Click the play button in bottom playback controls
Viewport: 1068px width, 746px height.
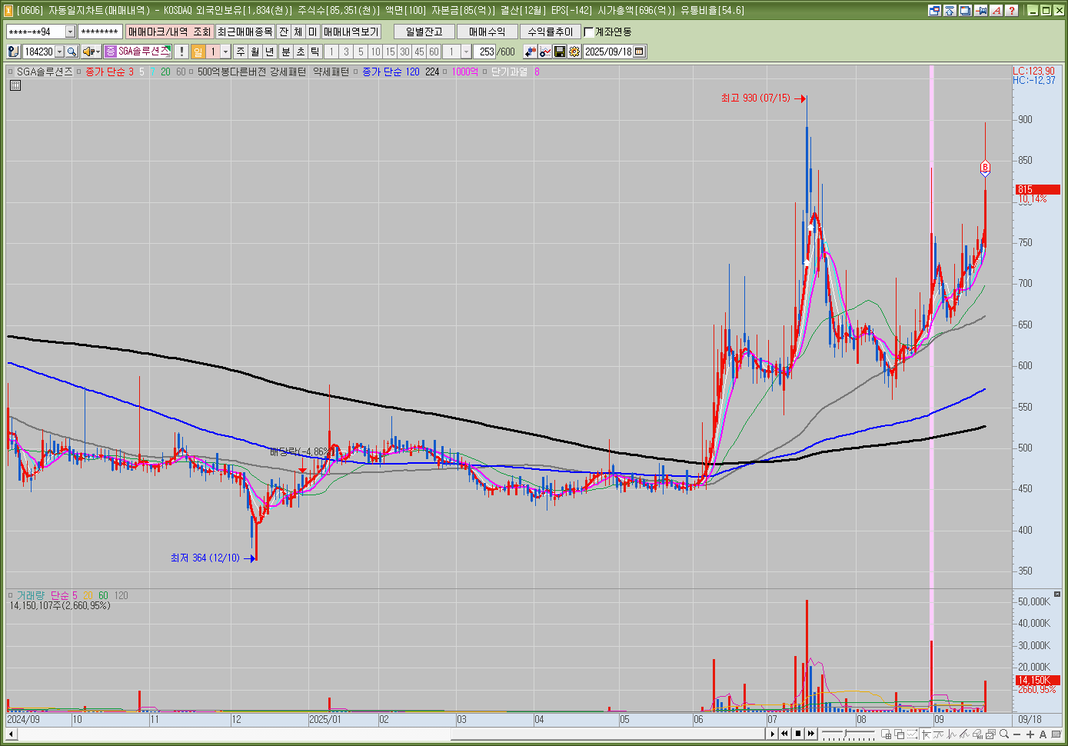tap(773, 734)
